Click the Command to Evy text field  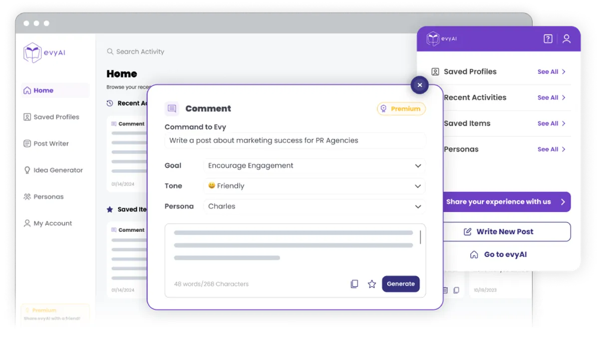(295, 141)
